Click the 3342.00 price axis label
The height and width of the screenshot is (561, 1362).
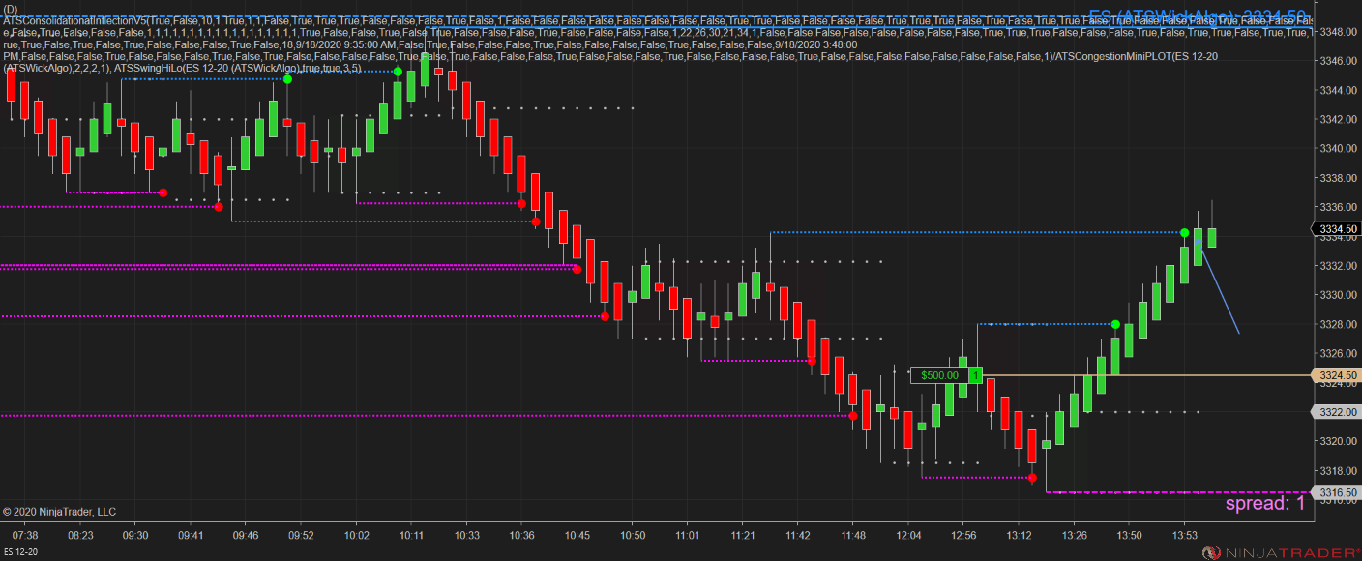coord(1340,119)
